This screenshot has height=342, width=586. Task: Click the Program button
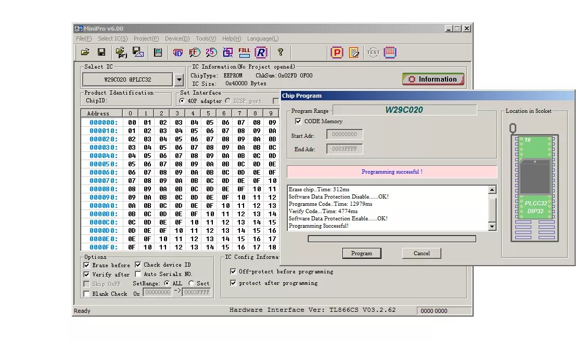[x=362, y=253]
